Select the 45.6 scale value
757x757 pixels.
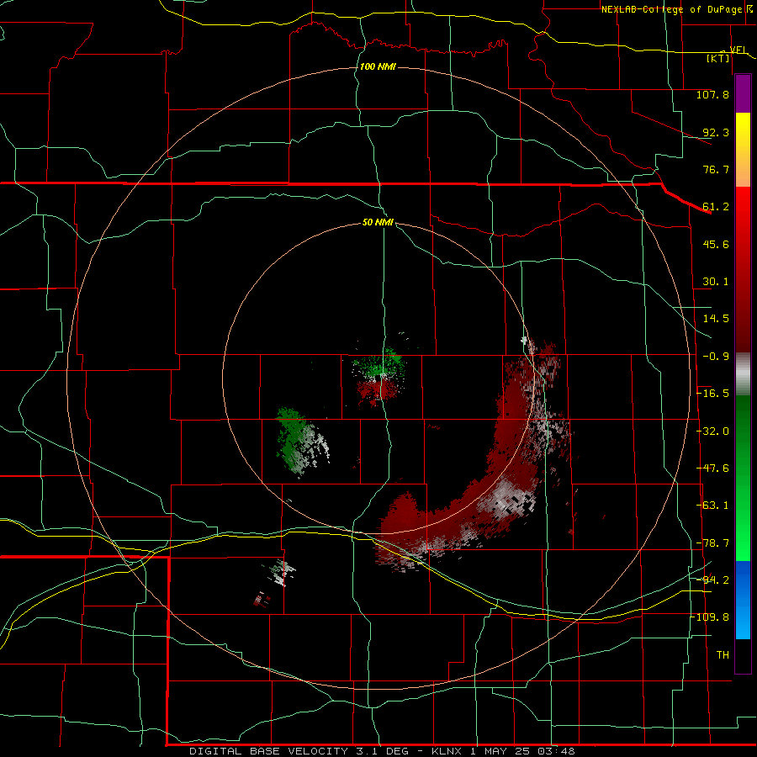click(x=716, y=244)
